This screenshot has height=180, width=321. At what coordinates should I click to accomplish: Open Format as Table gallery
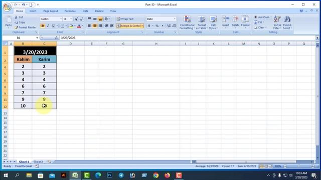coord(202,22)
